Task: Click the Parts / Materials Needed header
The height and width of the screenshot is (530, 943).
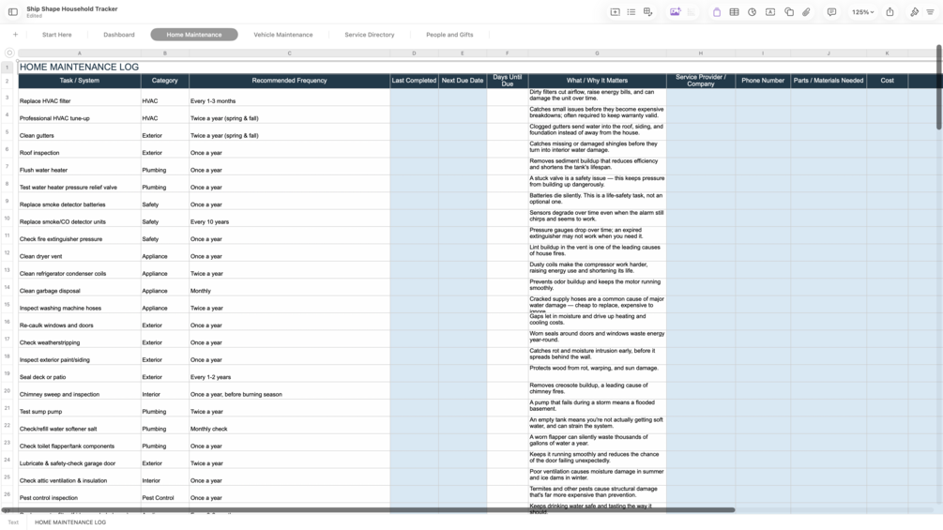Action: point(829,81)
